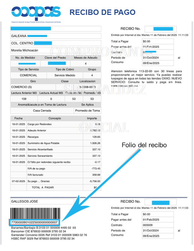Click the 'Localizacion' header cell

coord(87,81)
